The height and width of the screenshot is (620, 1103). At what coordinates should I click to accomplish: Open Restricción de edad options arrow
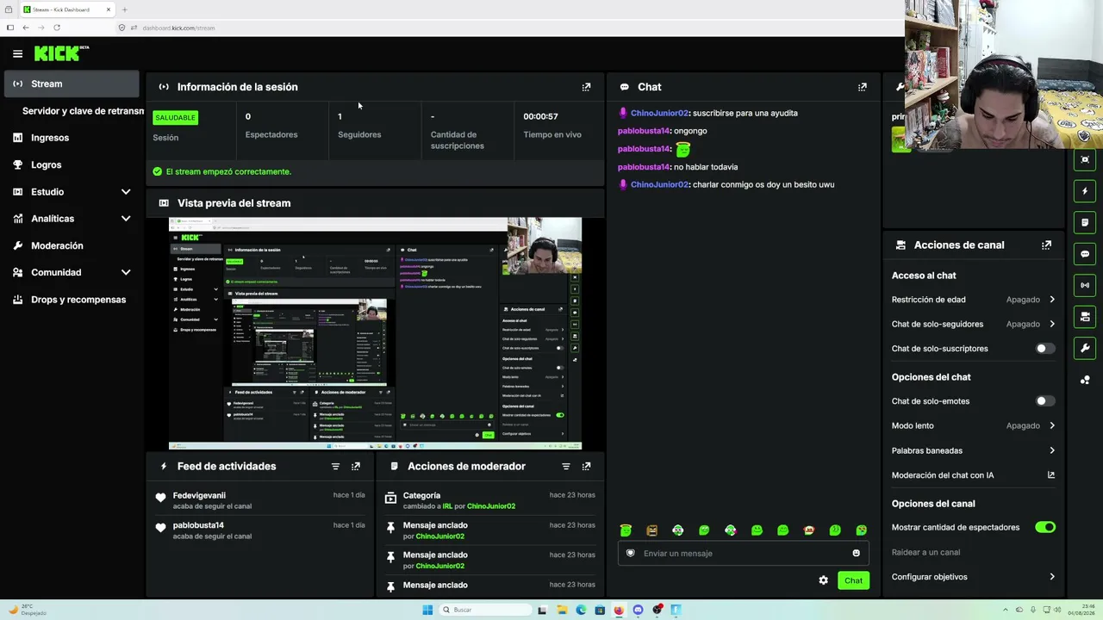pos(1052,300)
